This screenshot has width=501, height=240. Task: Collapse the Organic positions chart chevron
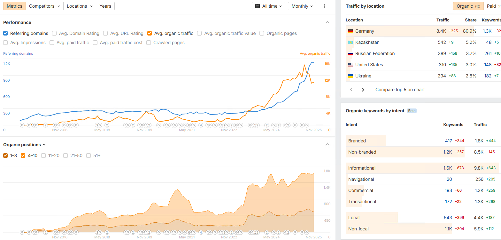tap(327, 145)
